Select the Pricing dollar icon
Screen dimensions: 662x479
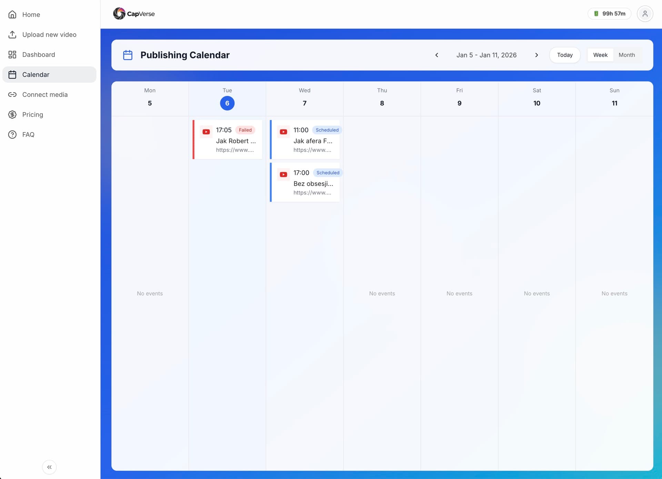click(x=12, y=114)
